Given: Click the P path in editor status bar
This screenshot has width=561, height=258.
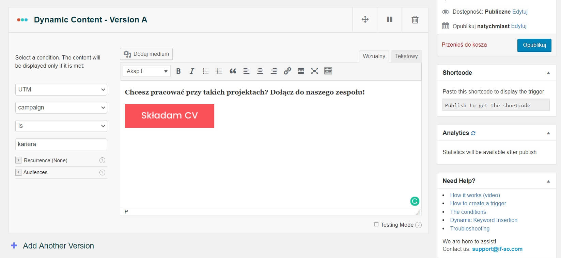Looking at the screenshot, I should click(x=126, y=211).
